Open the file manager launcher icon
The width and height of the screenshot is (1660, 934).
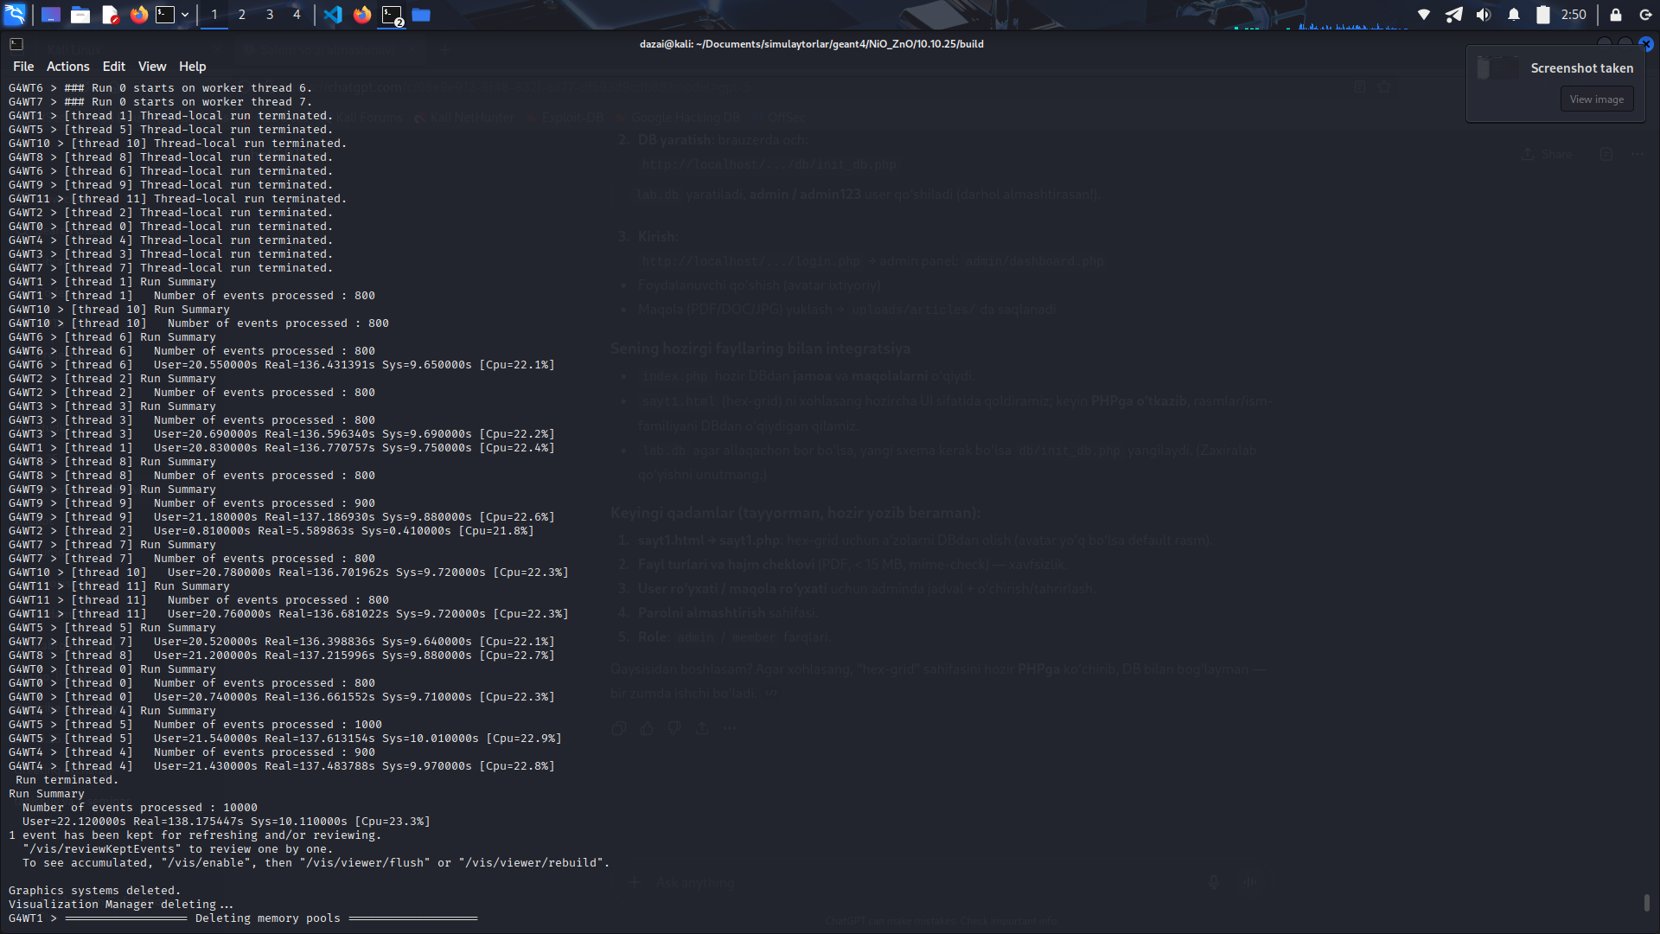pyautogui.click(x=80, y=15)
